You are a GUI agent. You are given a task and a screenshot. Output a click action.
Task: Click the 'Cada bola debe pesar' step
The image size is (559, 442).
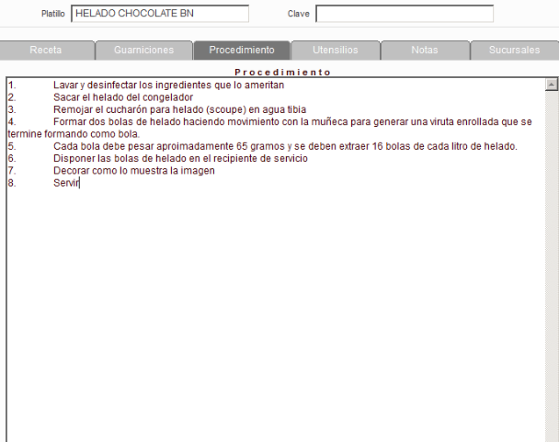[285, 146]
